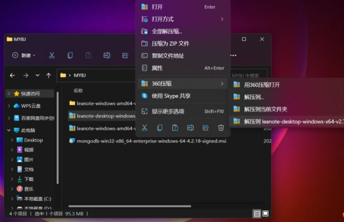Choose 使用 Skype 共享
This screenshot has height=222, width=344.
coord(183,96)
